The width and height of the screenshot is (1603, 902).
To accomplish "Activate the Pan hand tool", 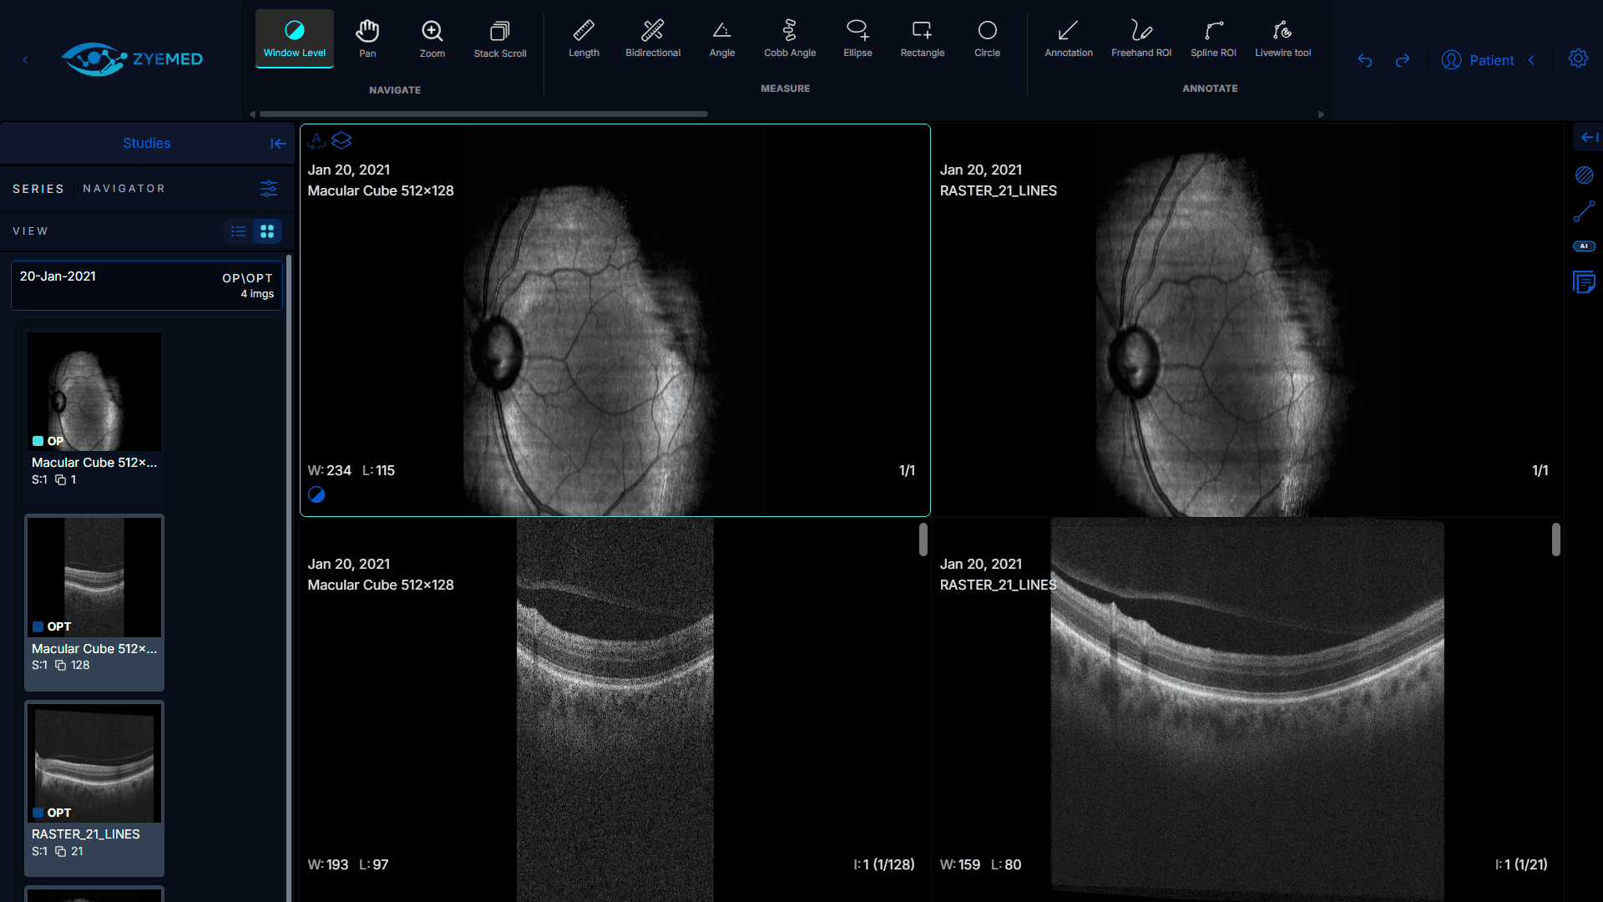I will (x=367, y=38).
